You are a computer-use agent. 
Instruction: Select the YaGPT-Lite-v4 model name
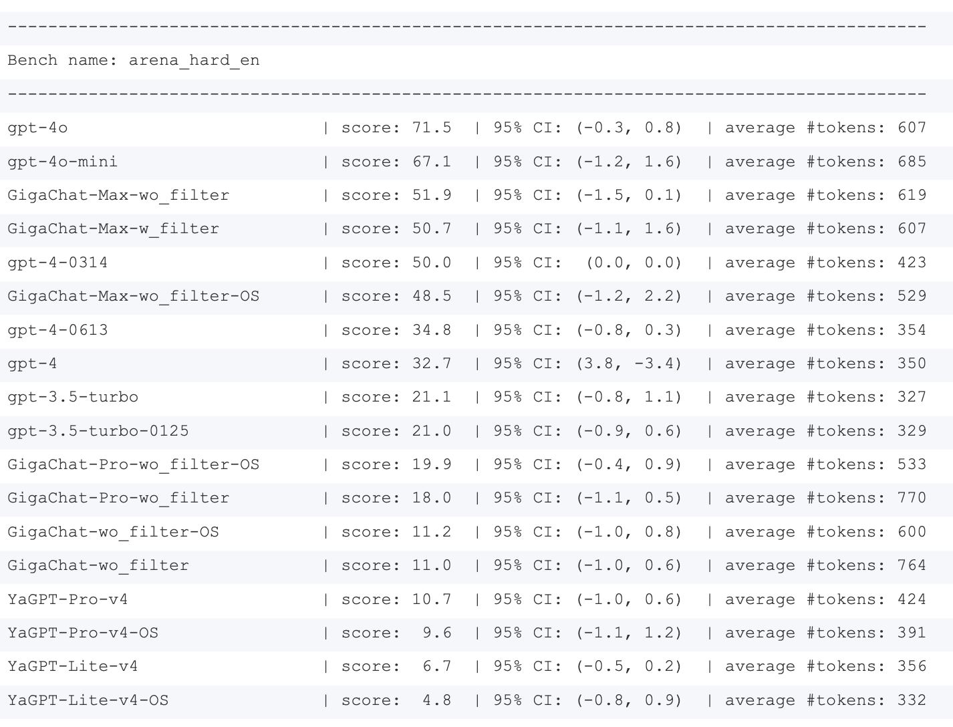(x=73, y=666)
